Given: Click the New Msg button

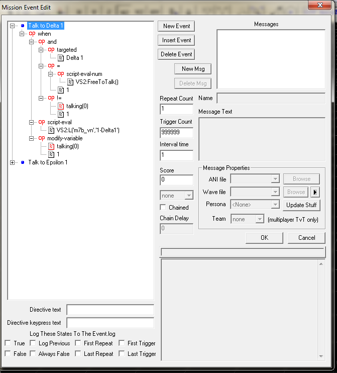Looking at the screenshot, I should pyautogui.click(x=193, y=69).
